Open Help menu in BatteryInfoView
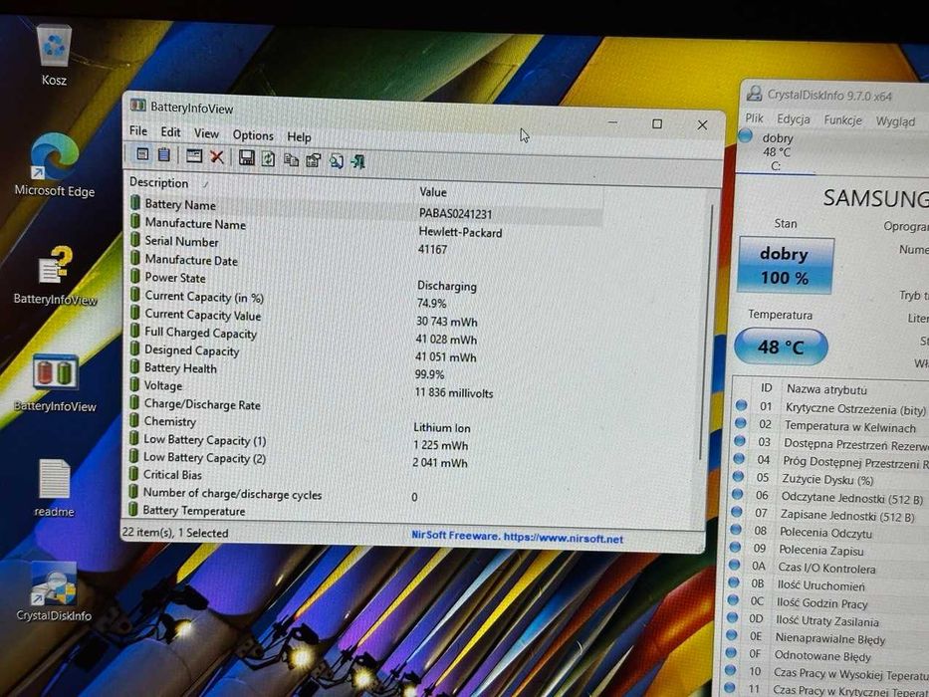The image size is (929, 697). click(x=299, y=137)
